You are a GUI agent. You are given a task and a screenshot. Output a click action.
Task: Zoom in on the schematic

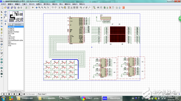tap(39, 8)
